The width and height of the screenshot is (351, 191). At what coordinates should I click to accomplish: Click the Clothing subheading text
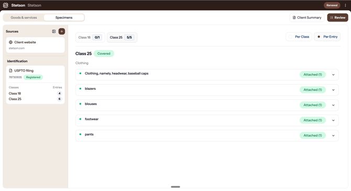coord(82,63)
